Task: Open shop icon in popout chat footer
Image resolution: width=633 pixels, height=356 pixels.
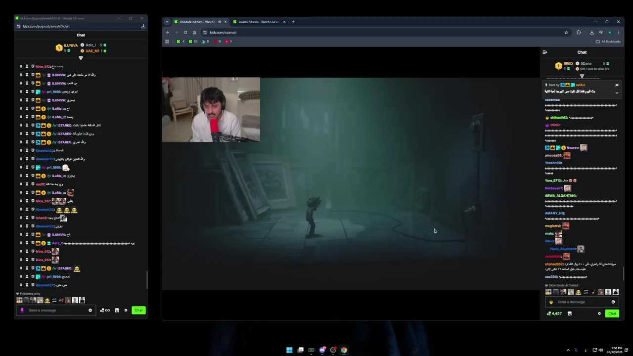Action: click(117, 311)
